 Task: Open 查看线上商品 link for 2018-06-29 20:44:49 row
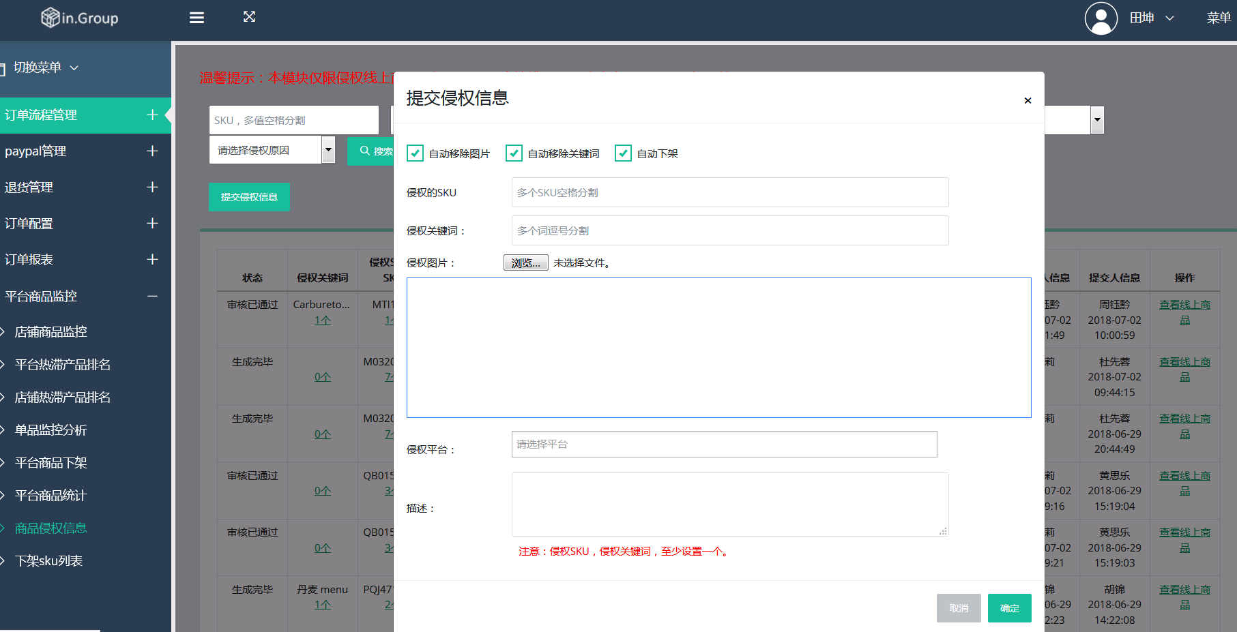point(1185,426)
